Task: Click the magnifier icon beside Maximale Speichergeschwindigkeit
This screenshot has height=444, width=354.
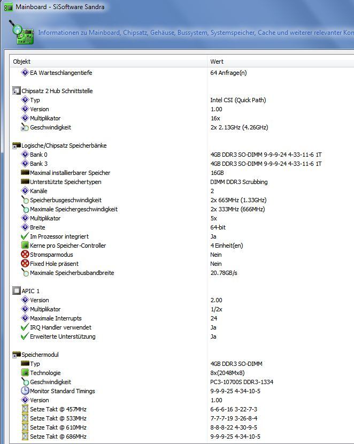Action: tap(25, 209)
